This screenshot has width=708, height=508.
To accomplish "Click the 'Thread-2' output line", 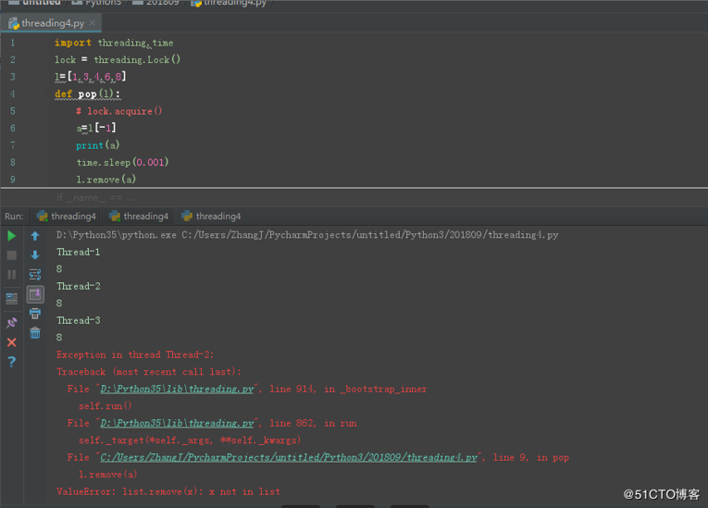I will pyautogui.click(x=78, y=286).
